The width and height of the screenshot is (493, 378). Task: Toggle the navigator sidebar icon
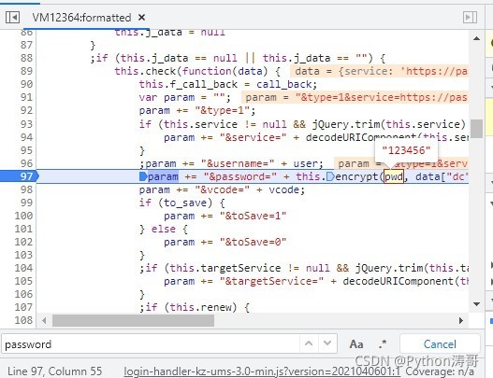pyautogui.click(x=12, y=17)
